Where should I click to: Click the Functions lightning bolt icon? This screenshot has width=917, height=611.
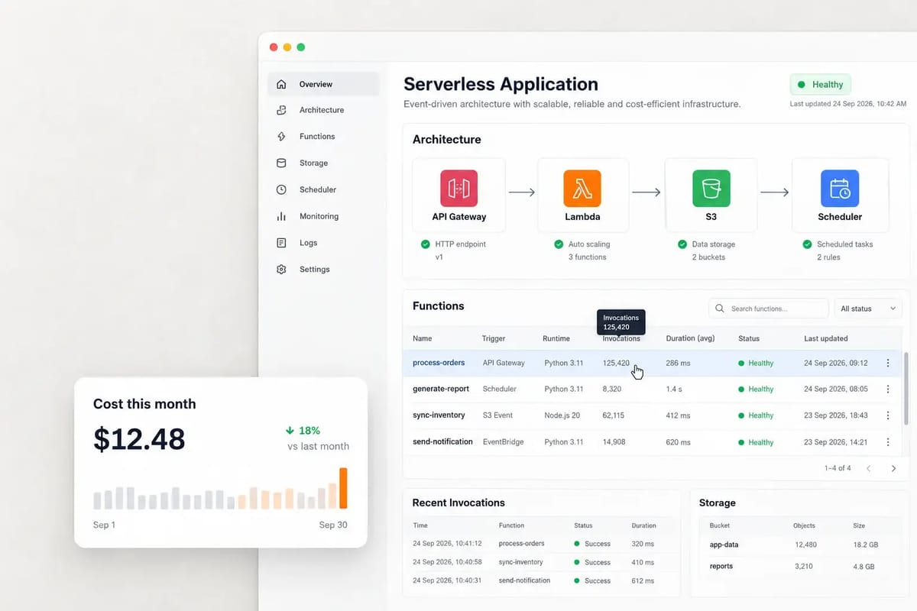[281, 137]
